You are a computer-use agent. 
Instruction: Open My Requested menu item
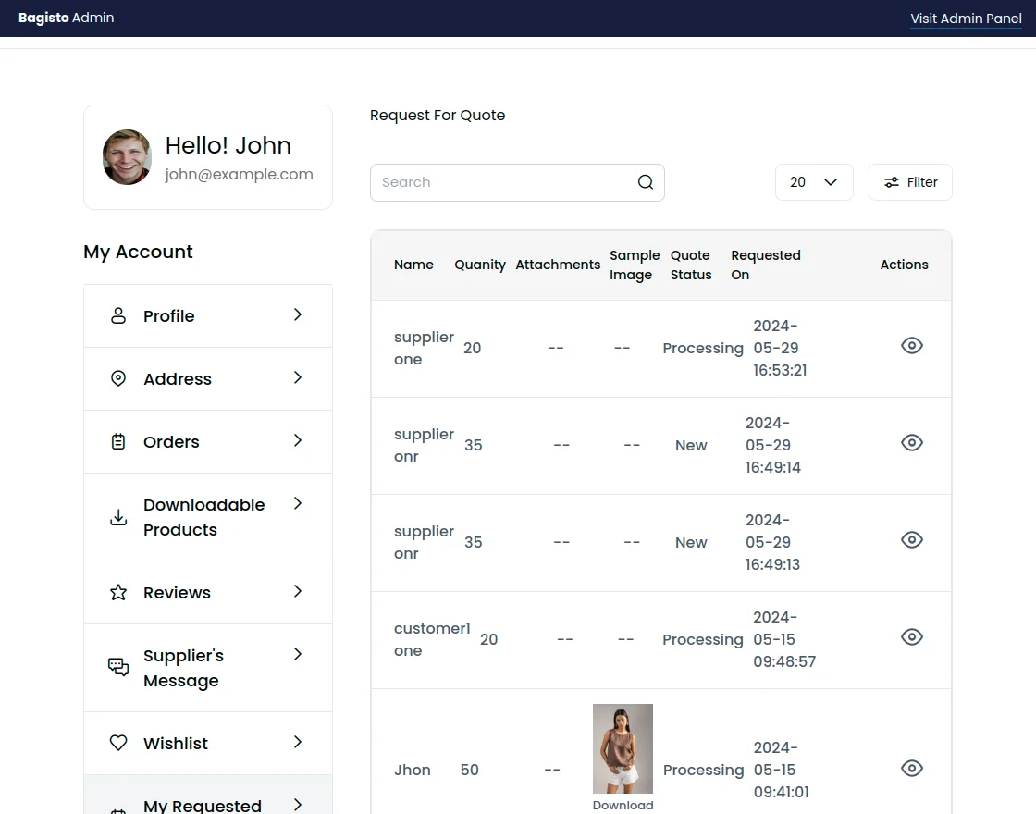point(203,804)
